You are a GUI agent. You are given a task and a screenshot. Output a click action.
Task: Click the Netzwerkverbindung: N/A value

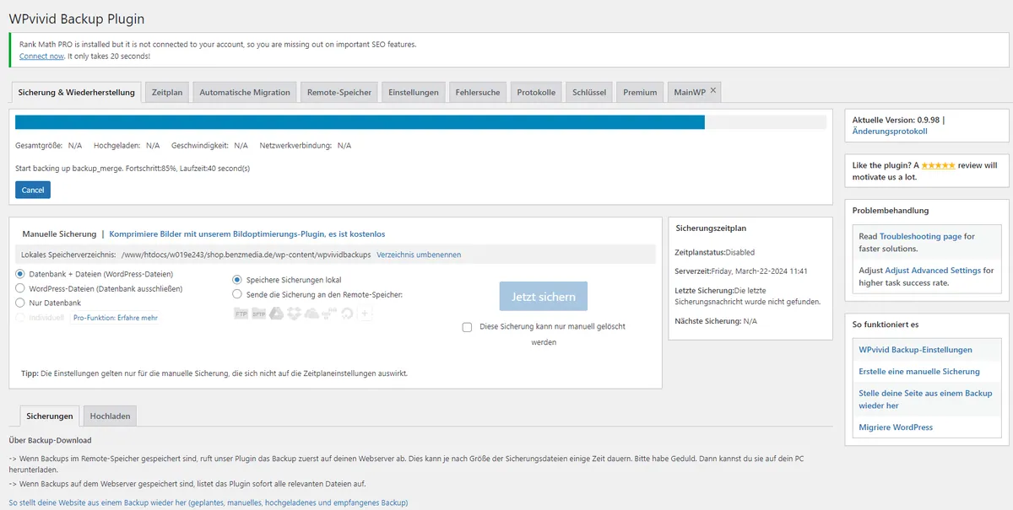click(x=344, y=146)
